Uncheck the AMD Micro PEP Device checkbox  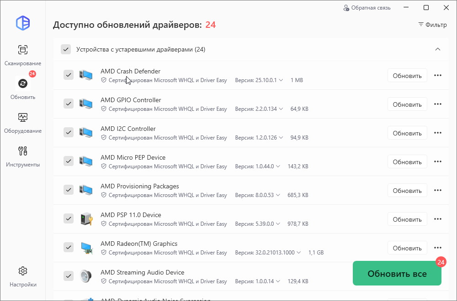(69, 161)
